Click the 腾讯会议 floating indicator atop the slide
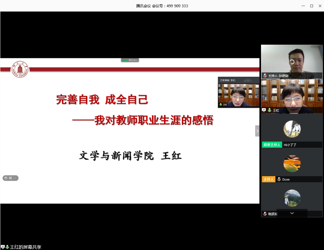 [130, 60]
